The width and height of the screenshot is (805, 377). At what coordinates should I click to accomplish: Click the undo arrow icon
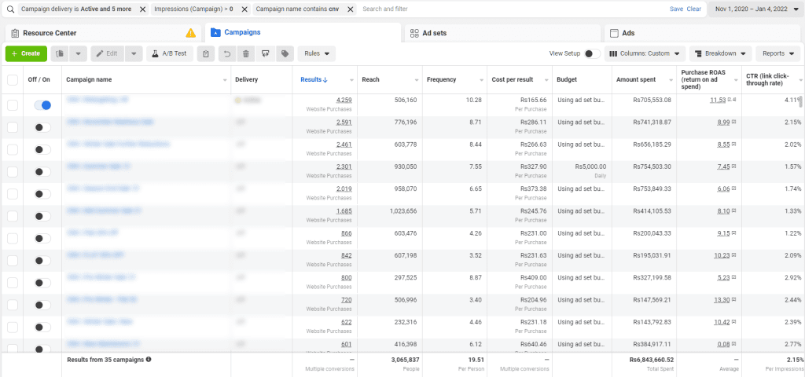click(227, 53)
